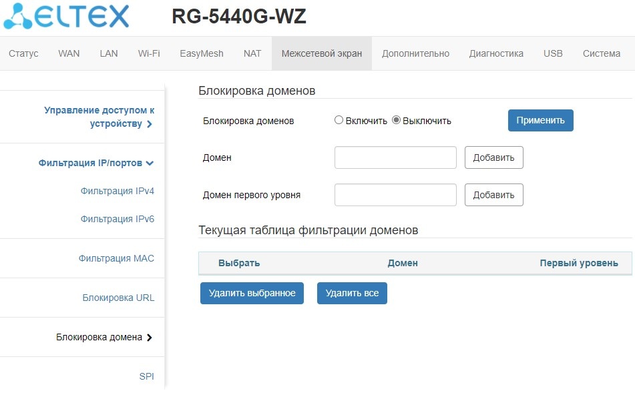Open the Блокировка URL sidebar link
The image size is (635, 393).
click(x=118, y=298)
